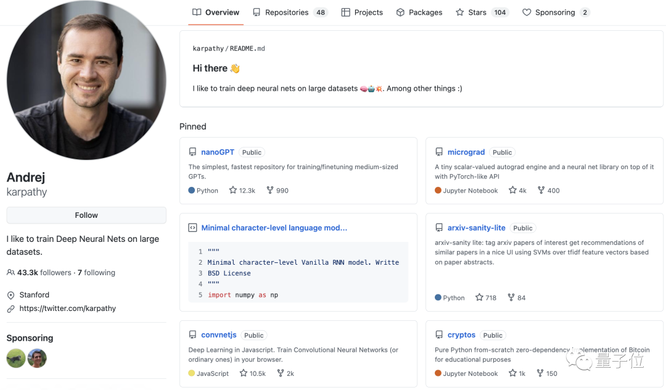The width and height of the screenshot is (666, 390).
Task: Click the Pinned section heading
Action: point(193,127)
